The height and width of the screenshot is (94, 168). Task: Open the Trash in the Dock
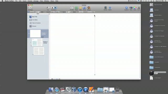117,90
